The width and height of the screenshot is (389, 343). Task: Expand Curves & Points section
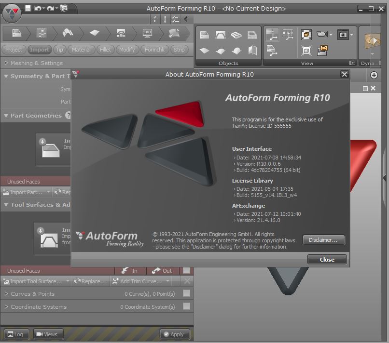(6, 294)
